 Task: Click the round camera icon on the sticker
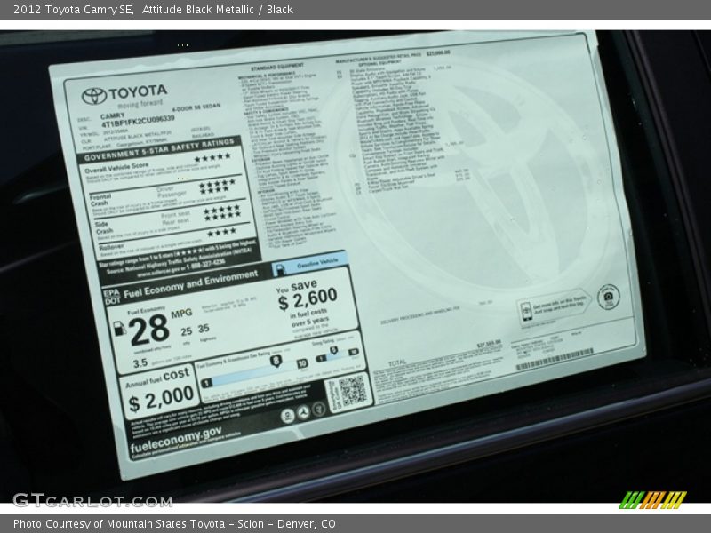[x=608, y=297]
